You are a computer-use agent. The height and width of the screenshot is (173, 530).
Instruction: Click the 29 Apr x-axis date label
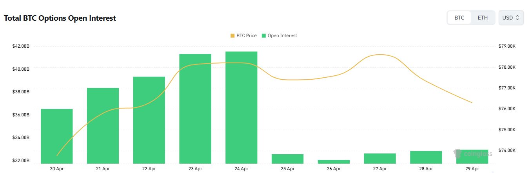click(472, 169)
